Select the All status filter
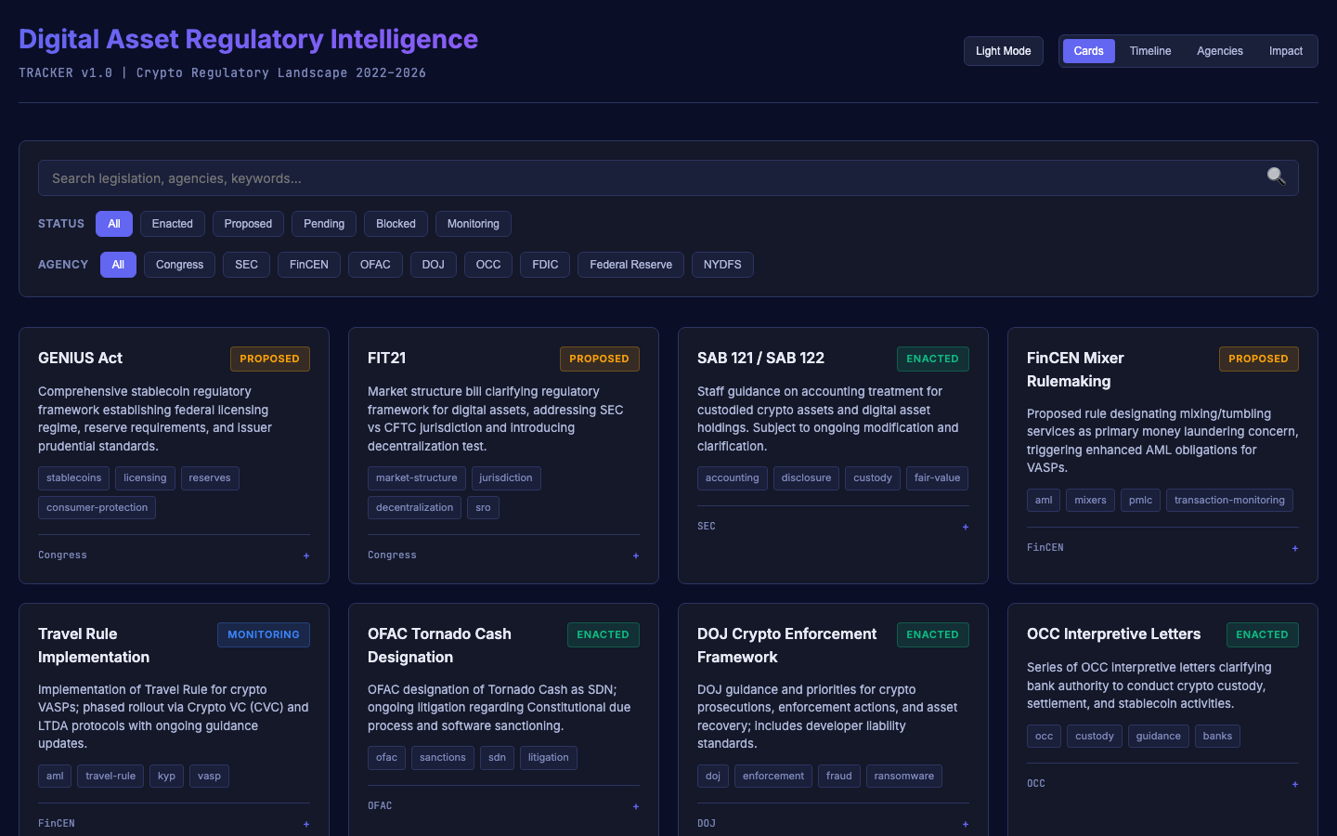Screen dimensions: 1337x836 click(114, 224)
